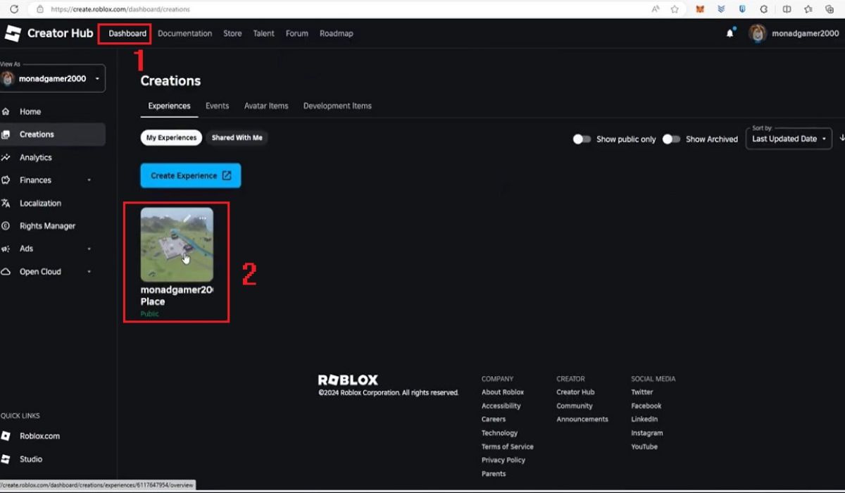This screenshot has height=493, width=845.
Task: Open the MetaMask fox extension
Action: pyautogui.click(x=700, y=9)
